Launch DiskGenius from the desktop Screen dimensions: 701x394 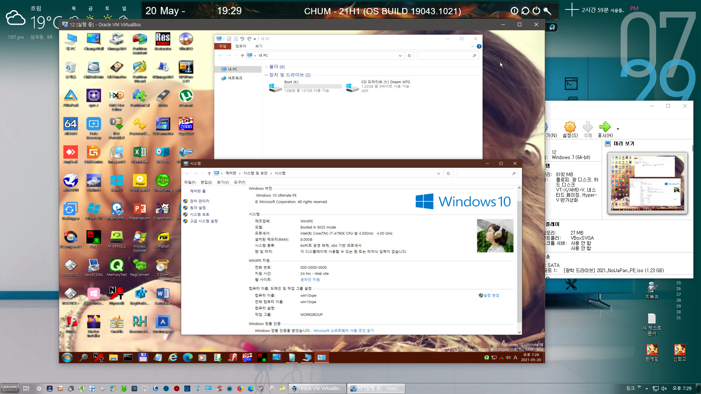pos(93,155)
